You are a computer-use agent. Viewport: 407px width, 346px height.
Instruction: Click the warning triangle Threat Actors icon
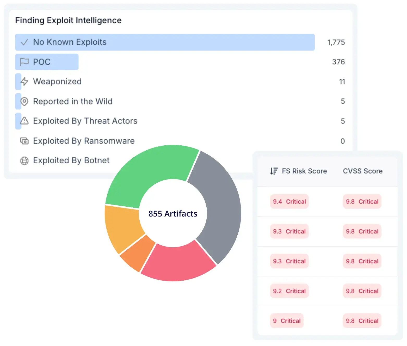point(24,121)
